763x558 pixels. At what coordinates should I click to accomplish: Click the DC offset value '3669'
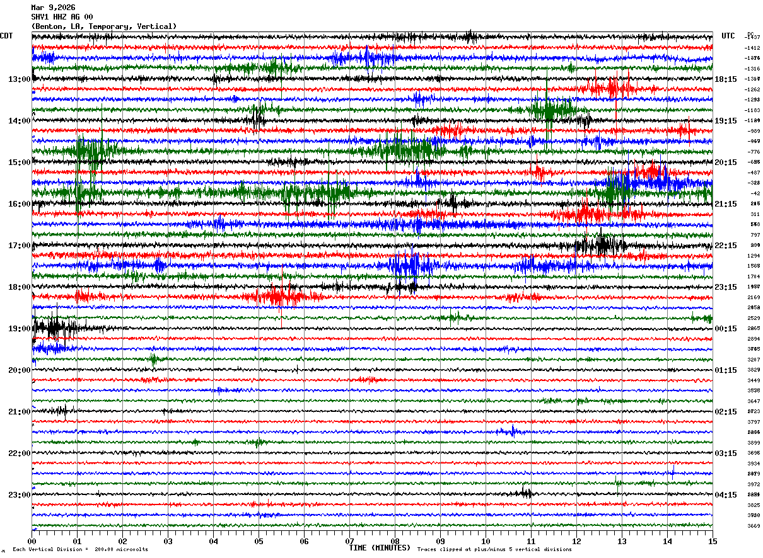click(x=754, y=526)
